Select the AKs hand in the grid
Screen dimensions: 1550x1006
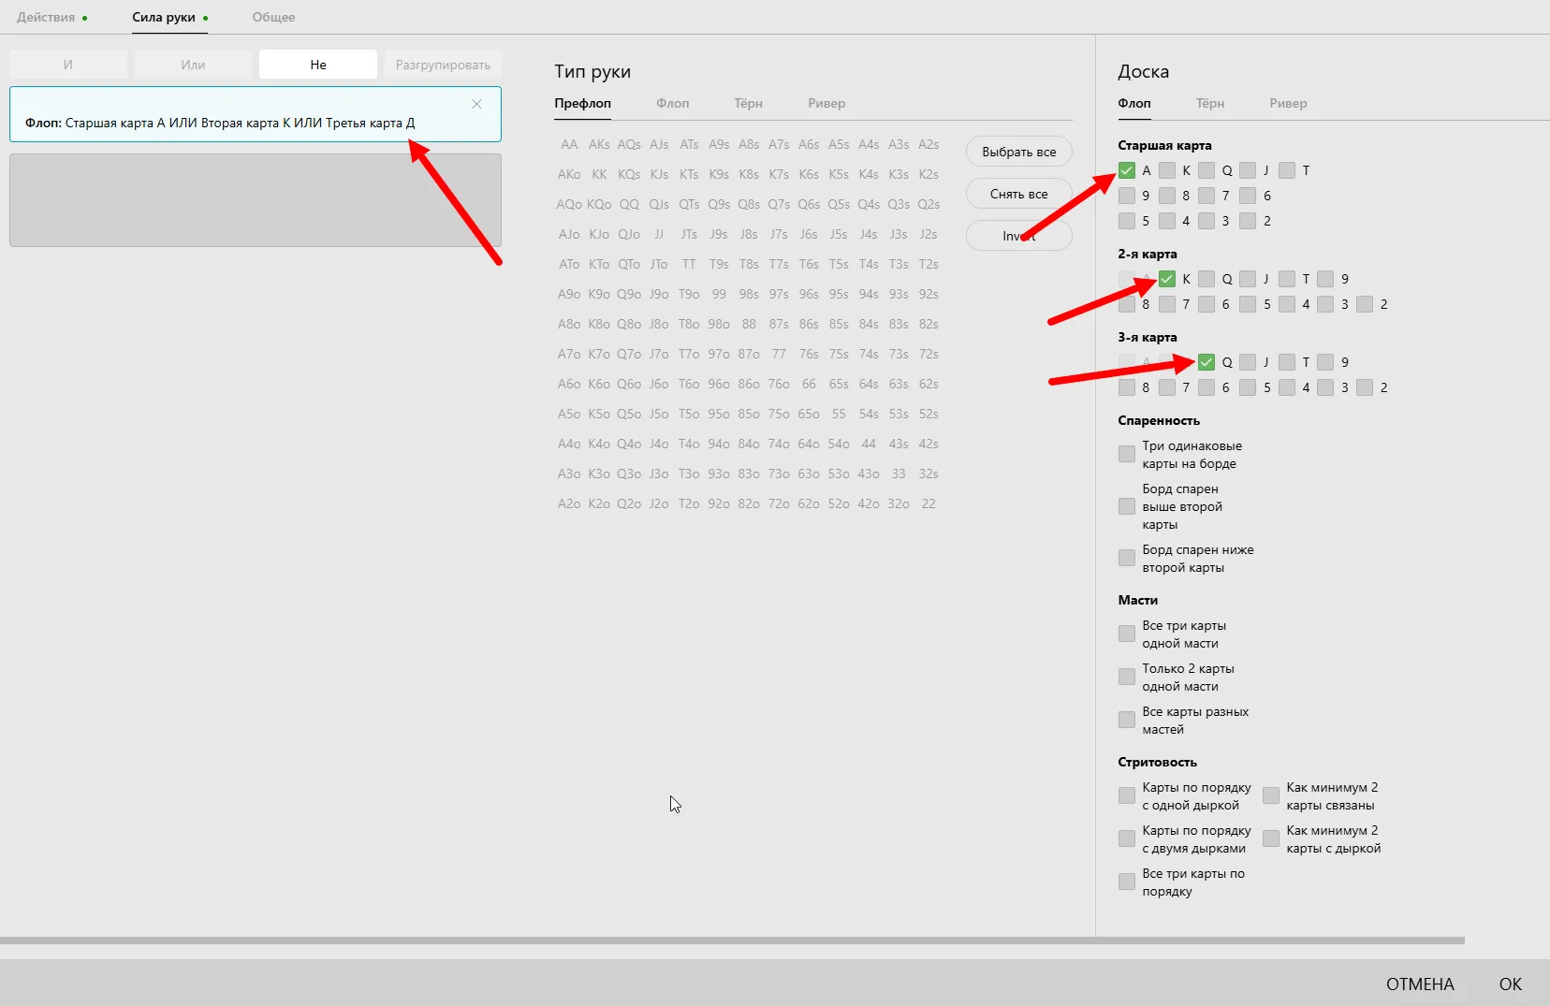[599, 144]
